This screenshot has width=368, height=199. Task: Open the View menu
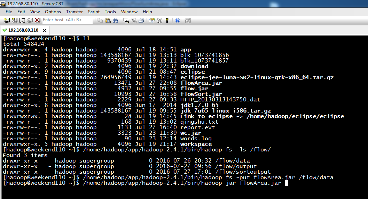tap(35, 12)
